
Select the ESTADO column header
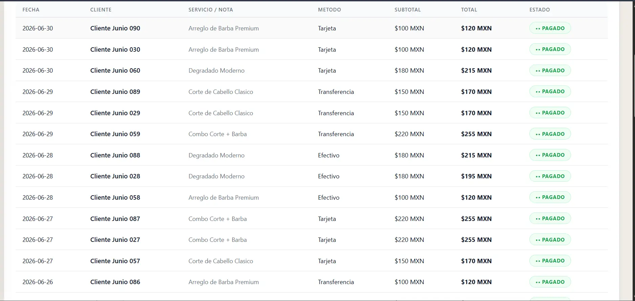pyautogui.click(x=540, y=10)
